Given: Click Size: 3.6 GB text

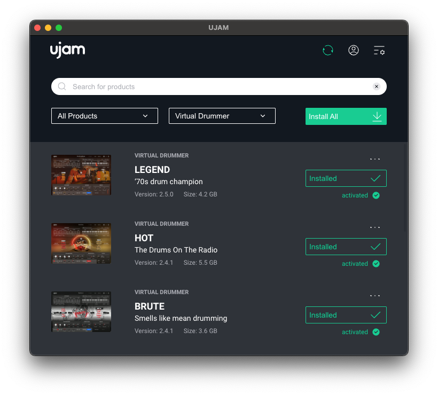Looking at the screenshot, I should tap(200, 331).
